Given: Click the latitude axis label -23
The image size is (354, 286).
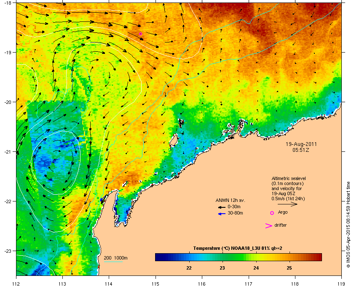Looking at the screenshot, I should (8, 251).
